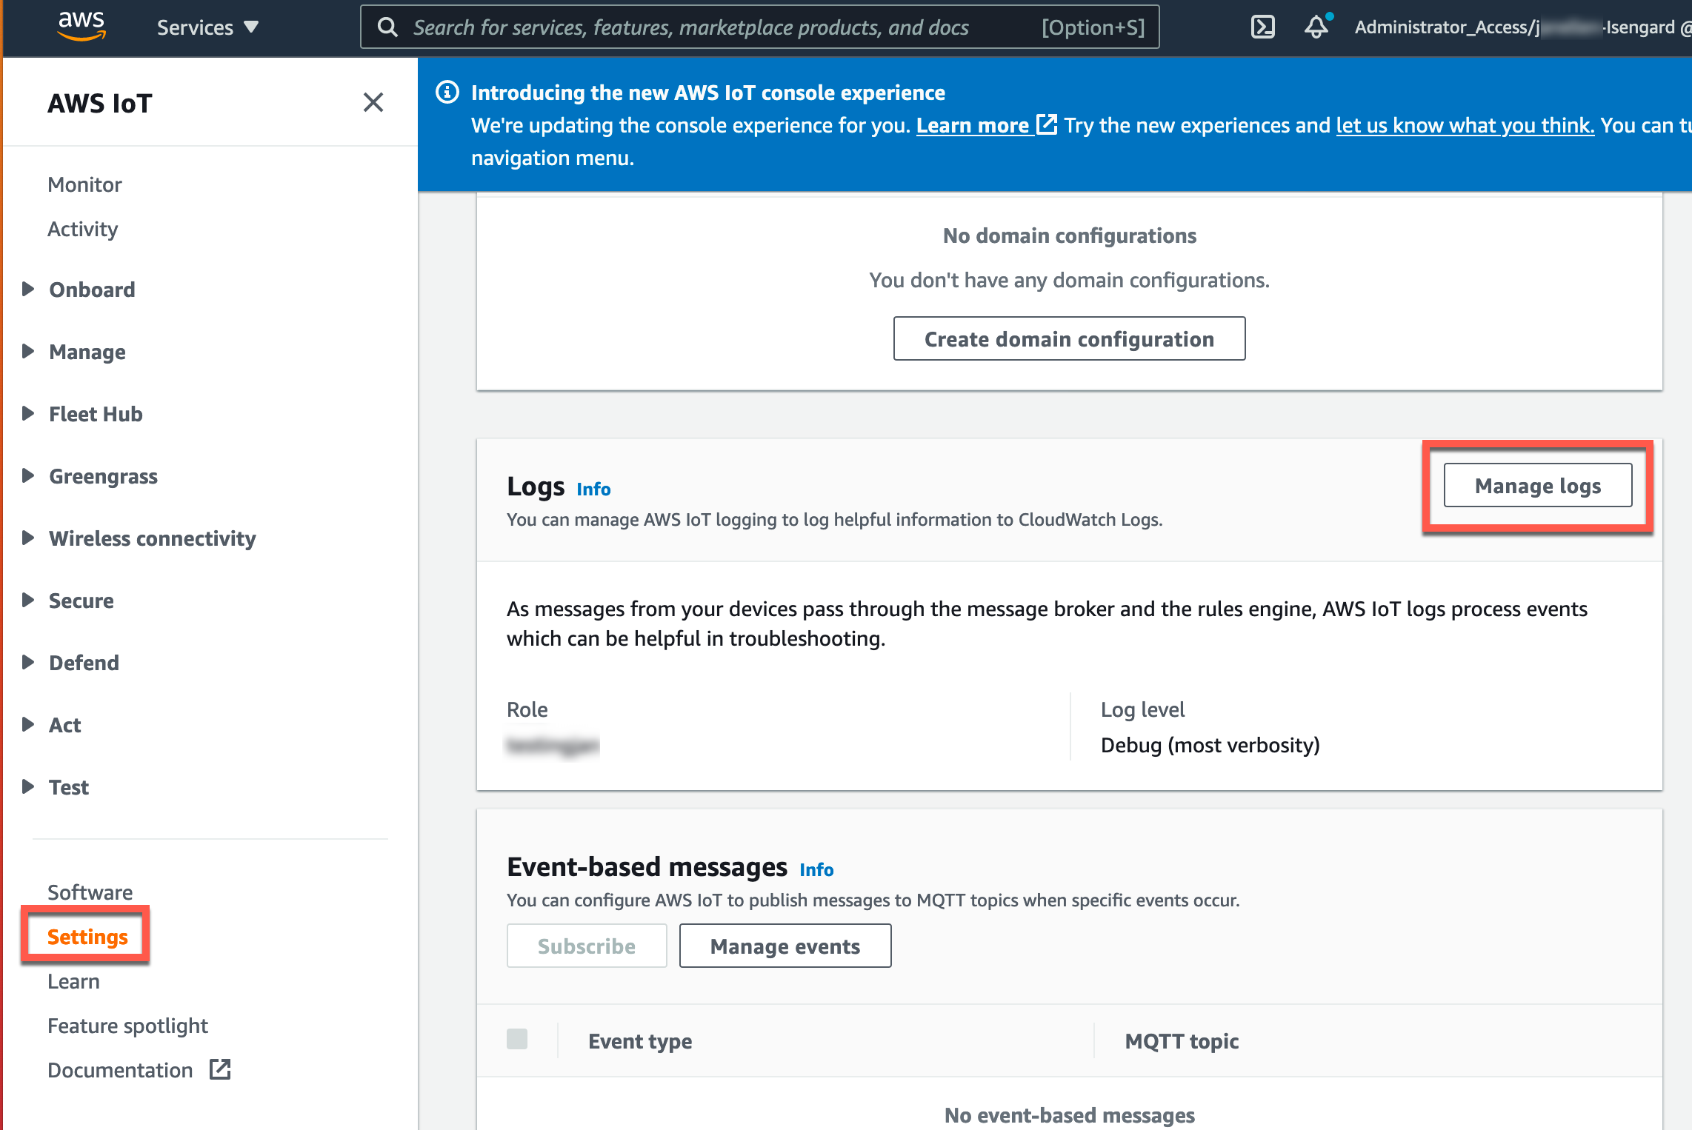Click the AWS logo home icon
Screen dimensions: 1692x1130
click(x=81, y=27)
